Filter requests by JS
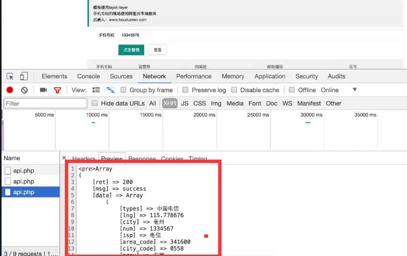 185,103
